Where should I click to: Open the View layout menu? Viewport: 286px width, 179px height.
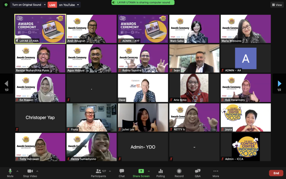pos(277,4)
